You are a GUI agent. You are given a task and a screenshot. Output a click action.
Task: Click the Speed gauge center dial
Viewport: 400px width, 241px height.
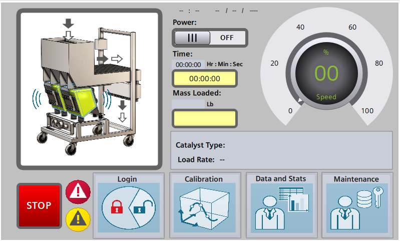[x=326, y=74]
